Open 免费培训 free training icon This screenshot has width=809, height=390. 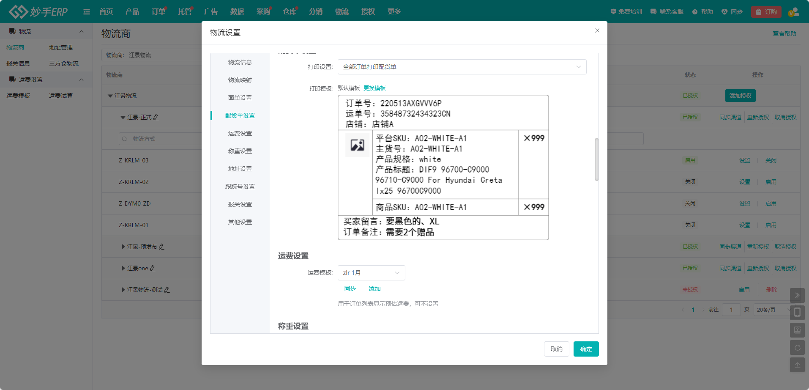pos(614,11)
